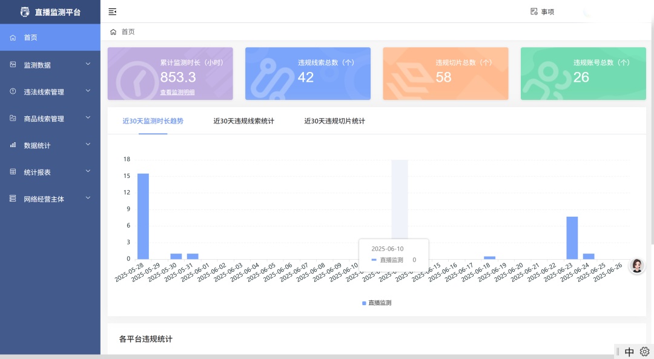654x359 pixels.
Task: Click the 违规账号总数 green stat card
Action: [583, 73]
